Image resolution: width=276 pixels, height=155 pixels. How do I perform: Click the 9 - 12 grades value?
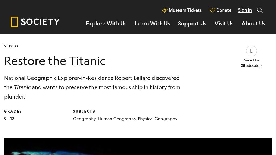click(9, 119)
